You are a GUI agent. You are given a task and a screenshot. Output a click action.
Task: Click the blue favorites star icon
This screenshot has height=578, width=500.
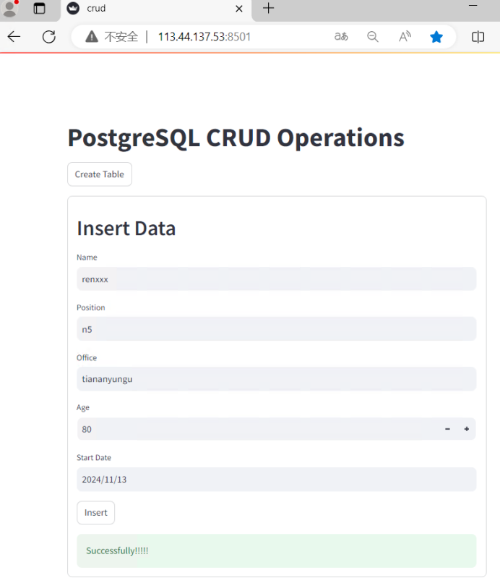click(436, 37)
